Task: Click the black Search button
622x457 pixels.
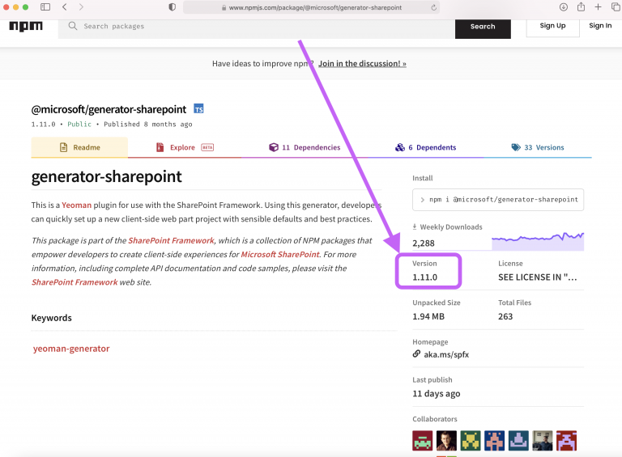Action: pyautogui.click(x=483, y=28)
